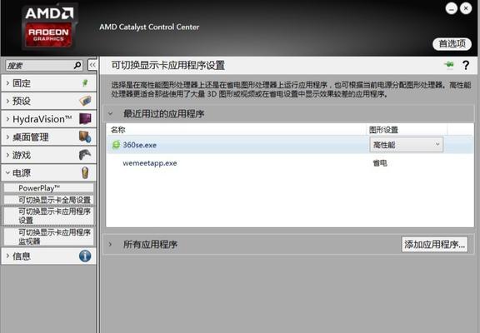Click the desktop management icon beside 桌面管理
Image resolution: width=480 pixels, height=333 pixels.
pyautogui.click(x=85, y=137)
